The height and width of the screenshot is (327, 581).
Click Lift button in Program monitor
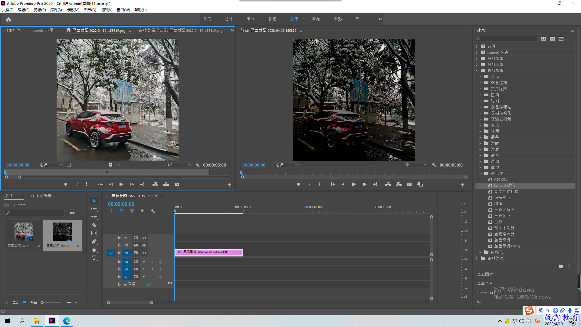[x=388, y=184]
